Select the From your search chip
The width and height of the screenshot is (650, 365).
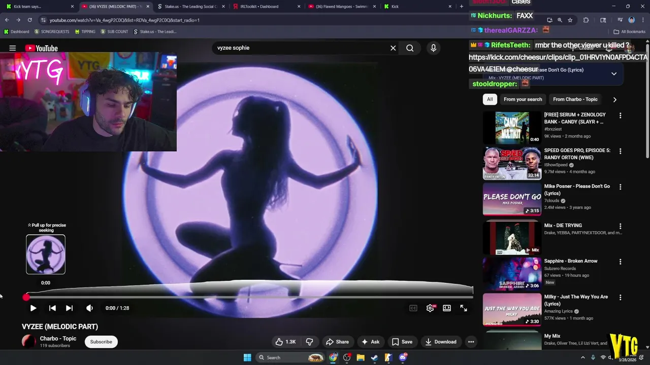pyautogui.click(x=523, y=99)
